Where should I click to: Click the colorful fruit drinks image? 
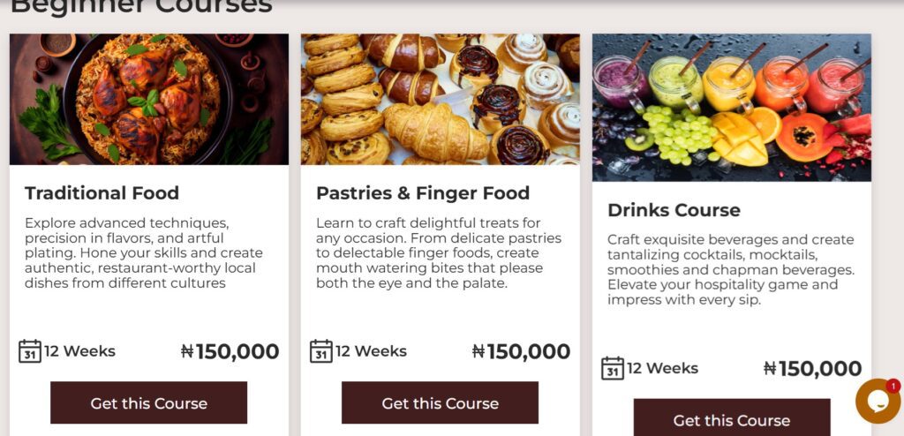(x=731, y=108)
